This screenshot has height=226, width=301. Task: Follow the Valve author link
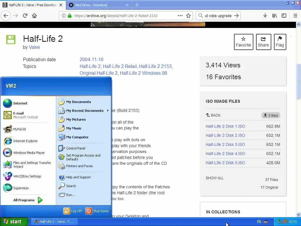click(x=34, y=47)
